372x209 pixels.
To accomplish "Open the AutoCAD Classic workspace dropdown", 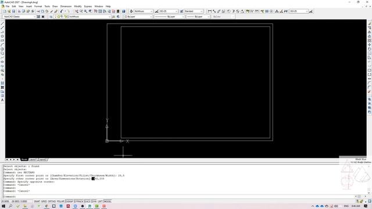I will point(19,17).
